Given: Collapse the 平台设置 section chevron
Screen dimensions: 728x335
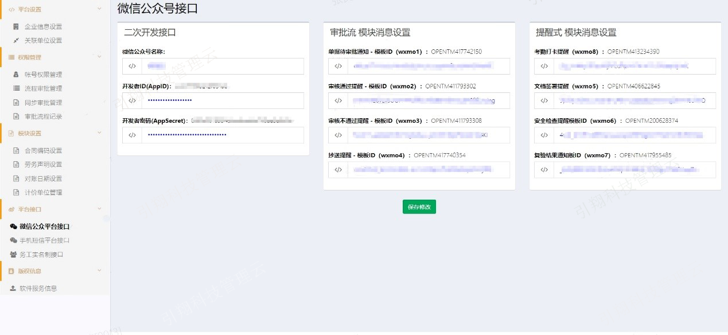Looking at the screenshot, I should tap(99, 9).
